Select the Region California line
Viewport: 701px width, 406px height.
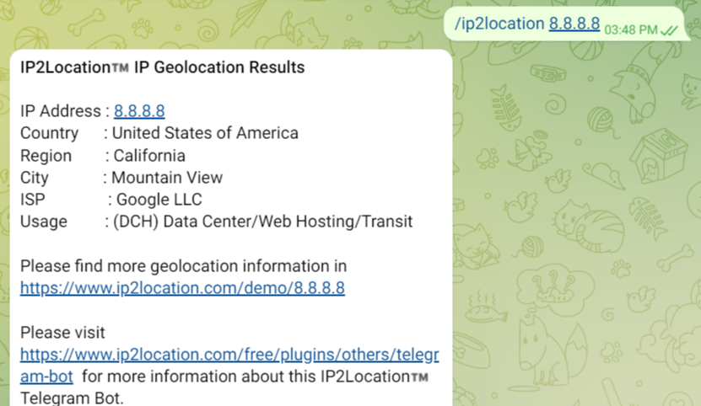(x=103, y=156)
